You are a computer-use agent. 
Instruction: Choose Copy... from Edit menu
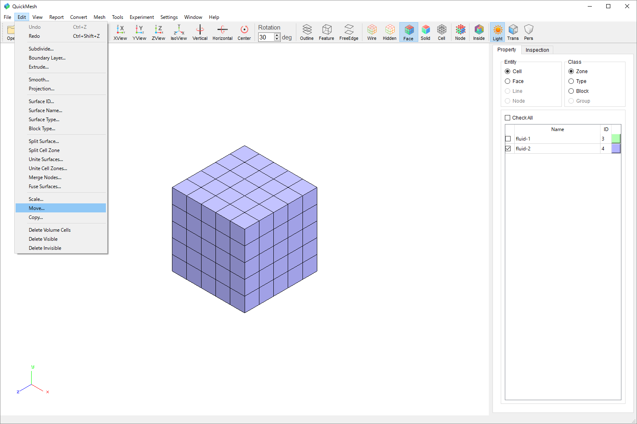click(x=61, y=217)
